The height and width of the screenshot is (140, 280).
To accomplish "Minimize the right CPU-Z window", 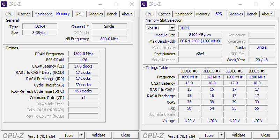I will (240, 4).
